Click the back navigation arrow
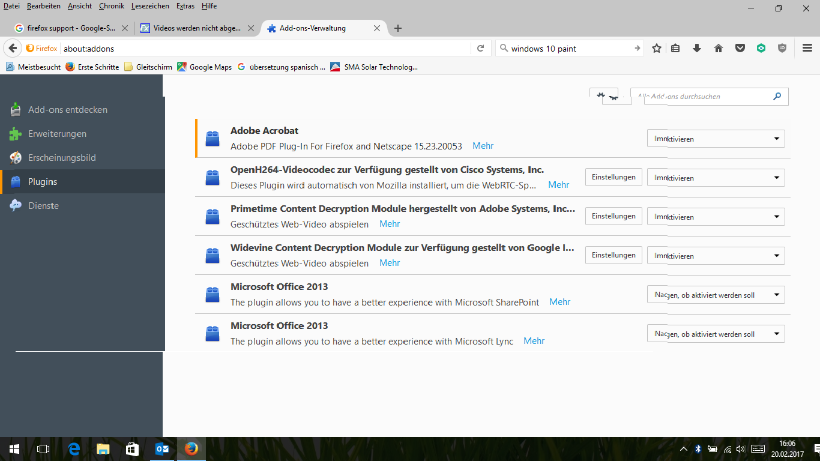 pyautogui.click(x=12, y=49)
